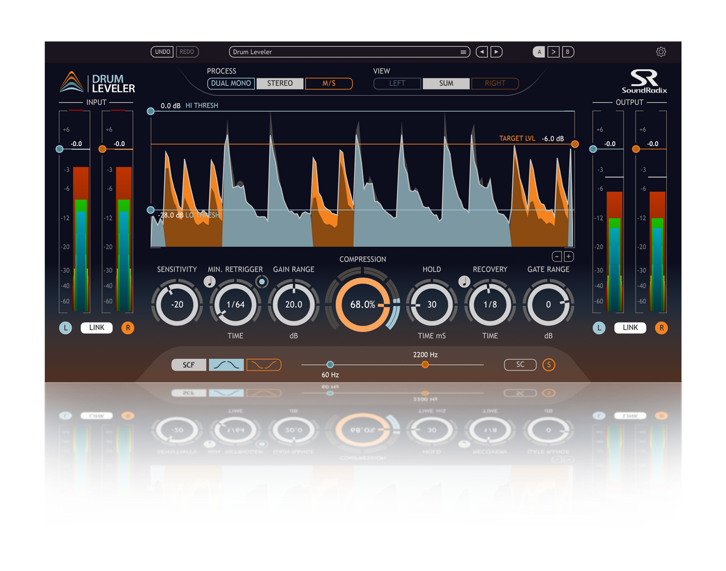Go to the next preset with the right arrow

(496, 52)
